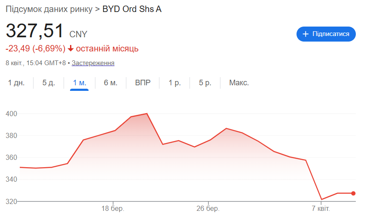Select the 5 д. time range tab

tap(49, 83)
